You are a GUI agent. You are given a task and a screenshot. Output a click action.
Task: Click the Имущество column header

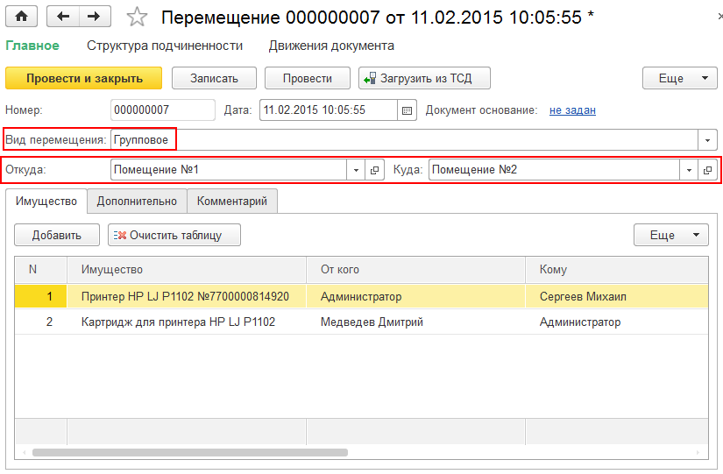[187, 270]
